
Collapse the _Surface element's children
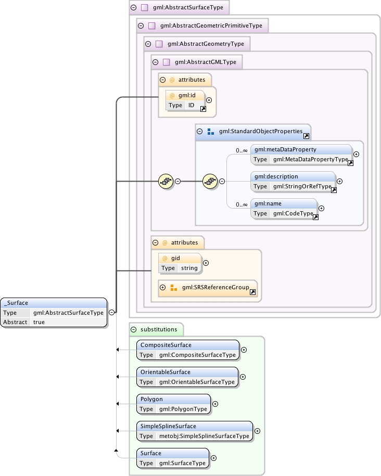click(x=111, y=312)
